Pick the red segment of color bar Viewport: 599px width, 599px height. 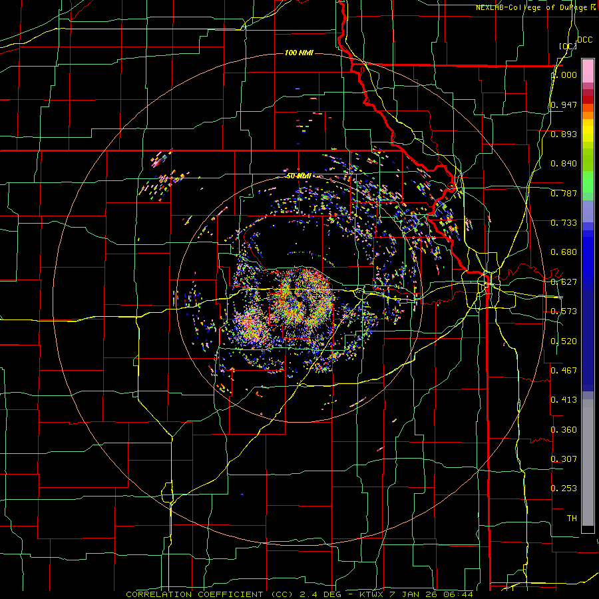pyautogui.click(x=588, y=99)
